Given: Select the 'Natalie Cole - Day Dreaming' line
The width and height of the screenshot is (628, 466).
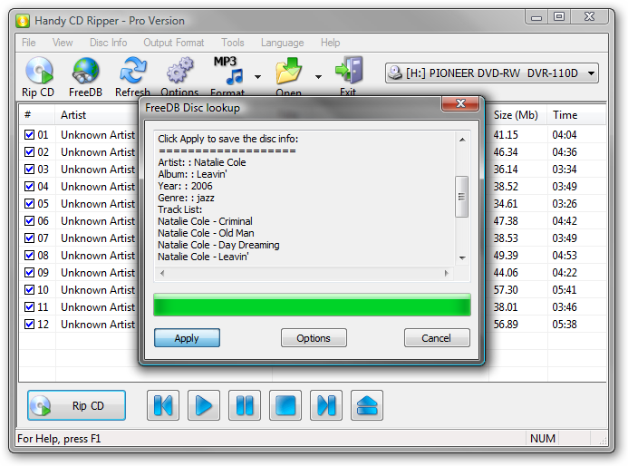Looking at the screenshot, I should click(218, 245).
